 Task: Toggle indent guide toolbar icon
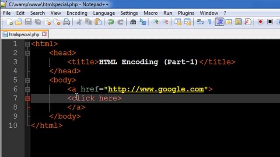click(219, 22)
